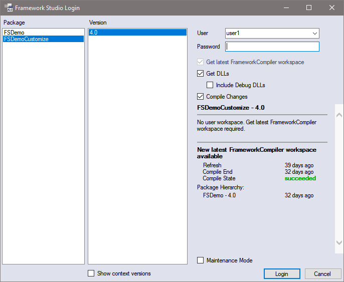Click the 'Compile State' row label
The height and width of the screenshot is (282, 344).
219,178
